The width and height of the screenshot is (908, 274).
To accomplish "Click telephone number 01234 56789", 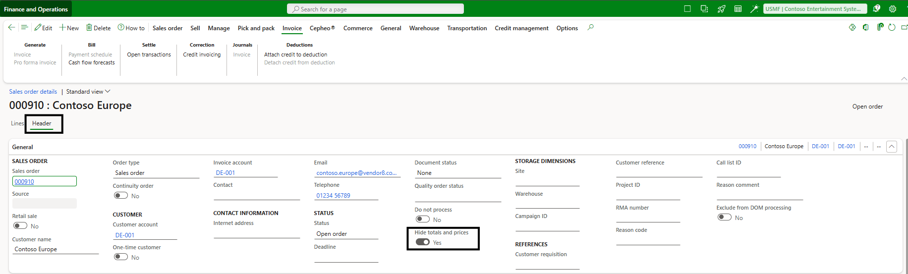I will coord(333,196).
